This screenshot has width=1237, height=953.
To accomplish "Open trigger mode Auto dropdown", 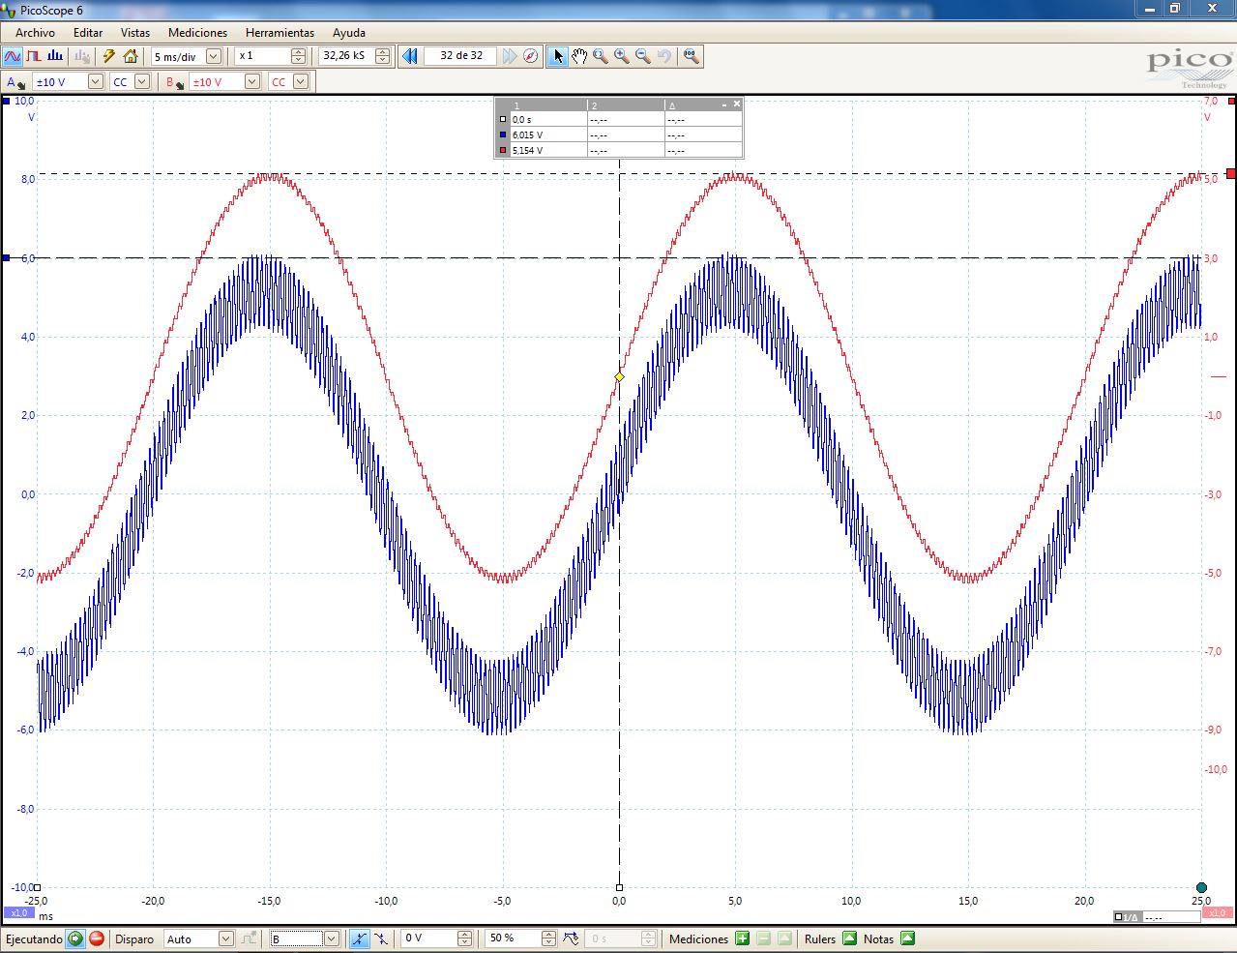I will 225,938.
